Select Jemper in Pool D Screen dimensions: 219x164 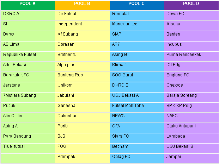point(174,157)
